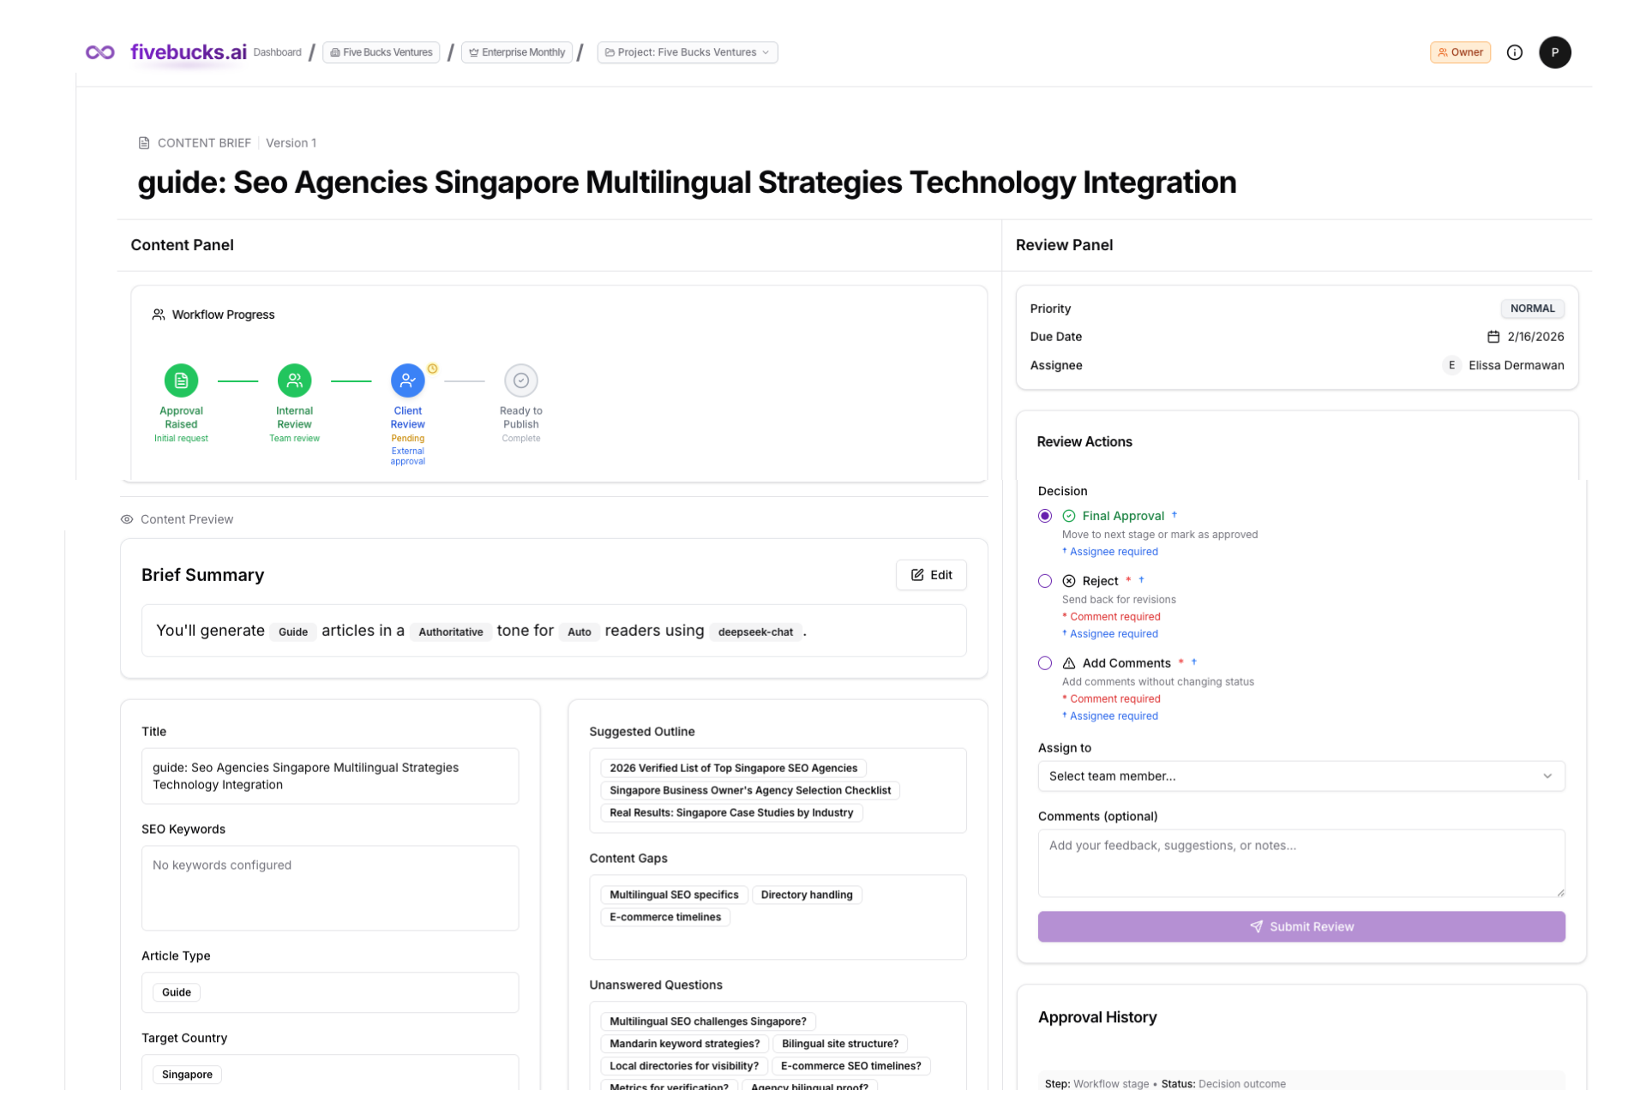Click the calendar icon beside the due date
The width and height of the screenshot is (1646, 1114).
pyautogui.click(x=1493, y=337)
